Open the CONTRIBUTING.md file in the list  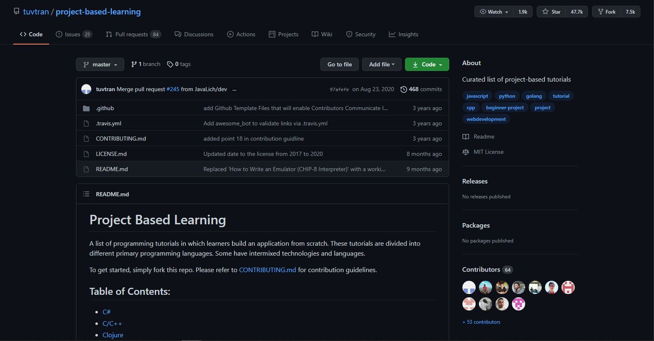point(121,139)
